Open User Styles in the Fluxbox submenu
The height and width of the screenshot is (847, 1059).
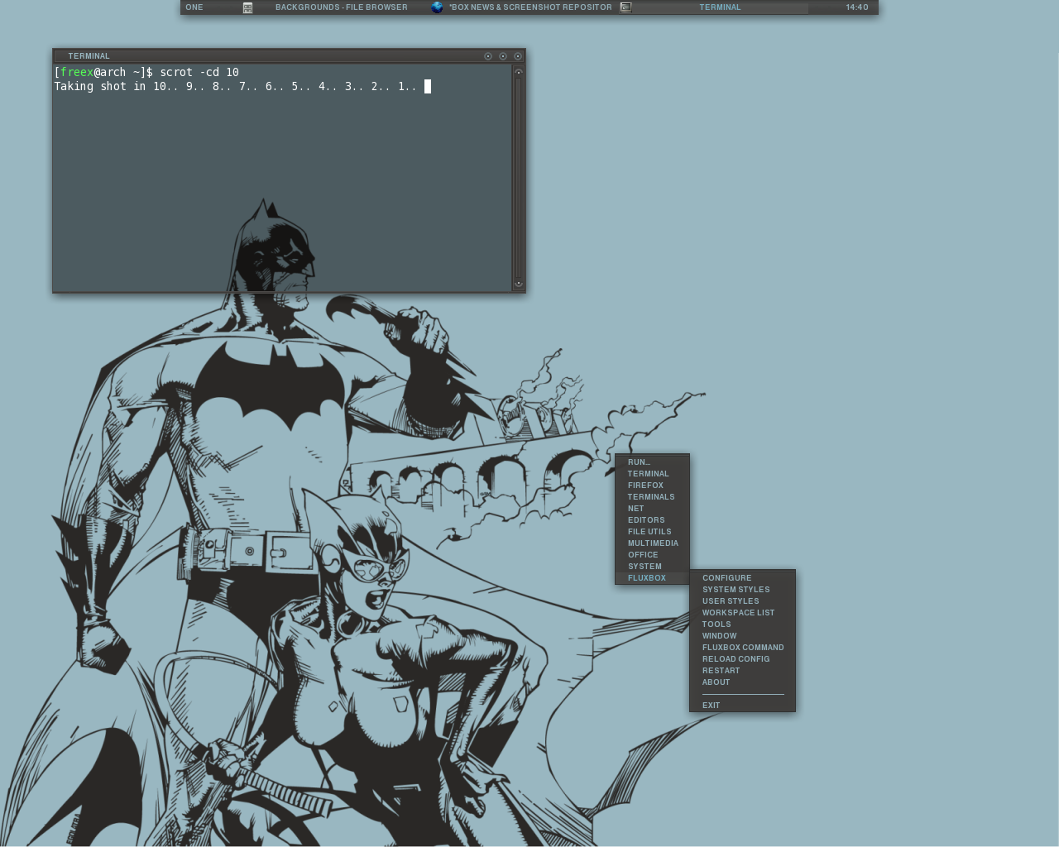tap(742, 601)
